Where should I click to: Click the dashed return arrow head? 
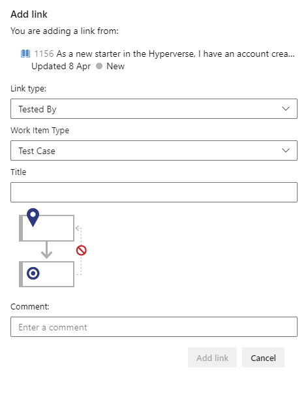click(78, 229)
